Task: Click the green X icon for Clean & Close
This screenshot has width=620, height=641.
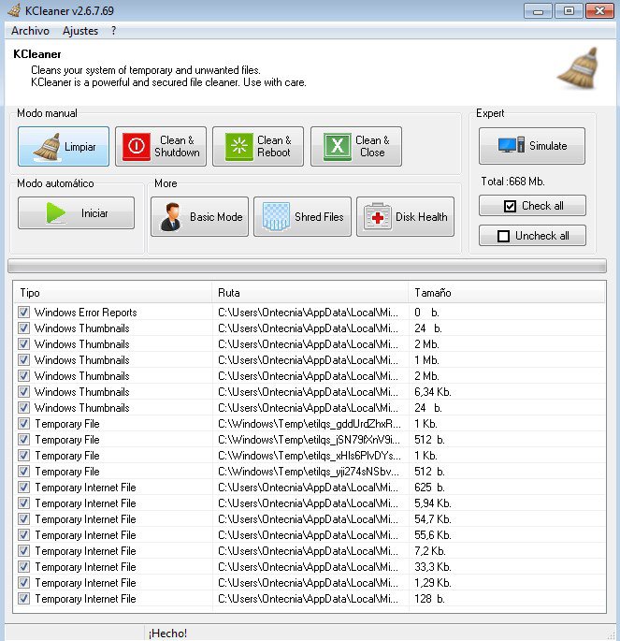Action: coord(338,146)
